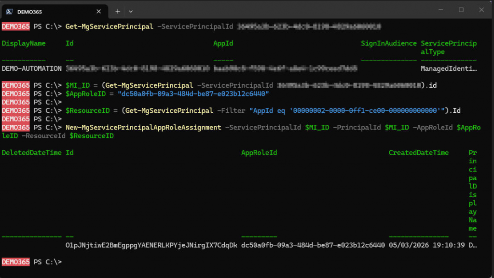Maximize the Windows Terminal window
The width and height of the screenshot is (494, 278).
pyautogui.click(x=460, y=10)
